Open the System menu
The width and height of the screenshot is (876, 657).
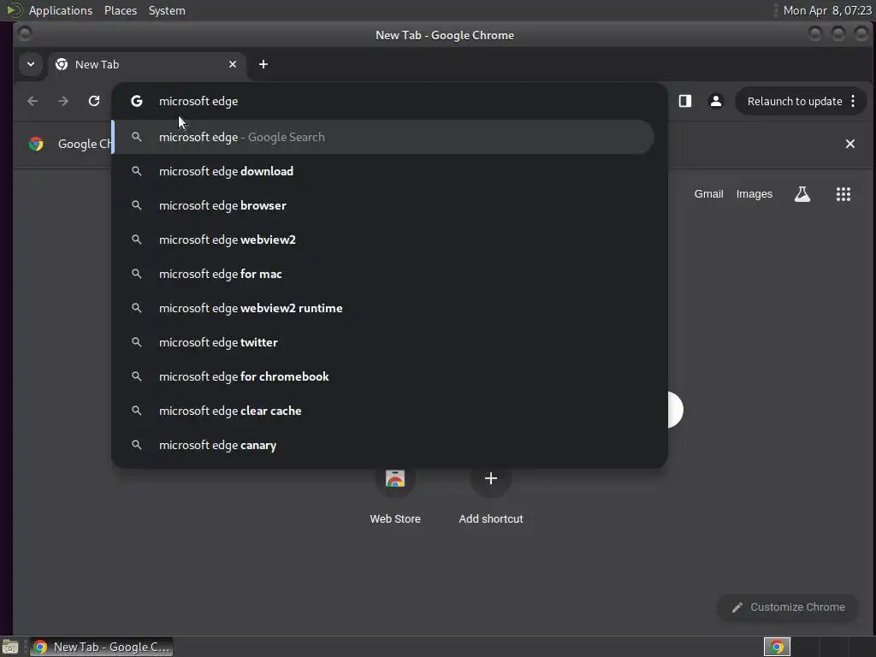pos(167,10)
